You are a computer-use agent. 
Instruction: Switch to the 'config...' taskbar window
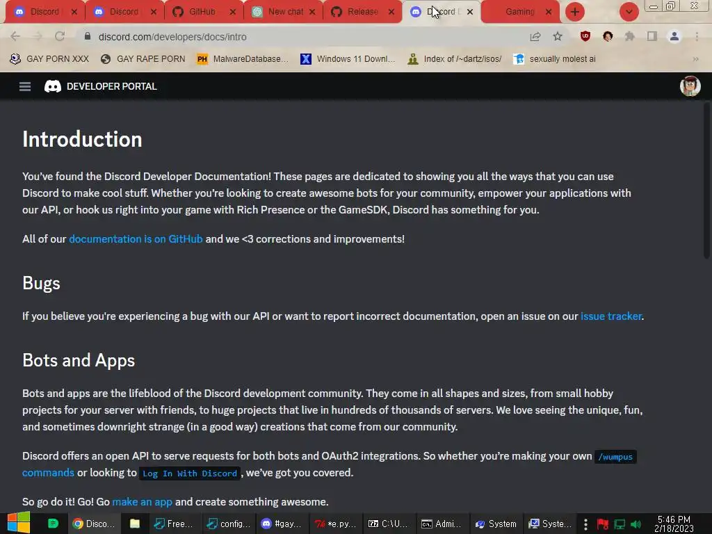pos(228,524)
